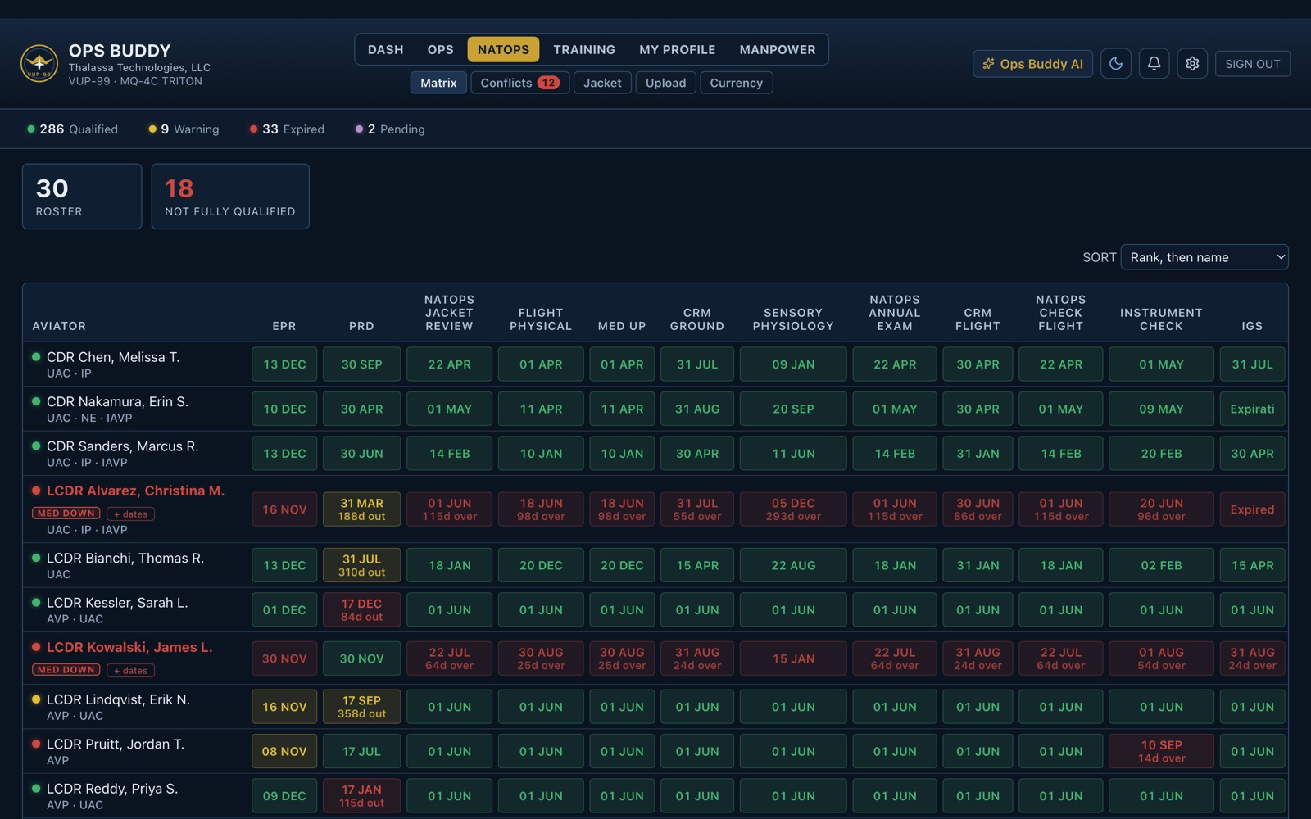Select the NATOPS tab
This screenshot has height=819, width=1311.
pos(503,49)
